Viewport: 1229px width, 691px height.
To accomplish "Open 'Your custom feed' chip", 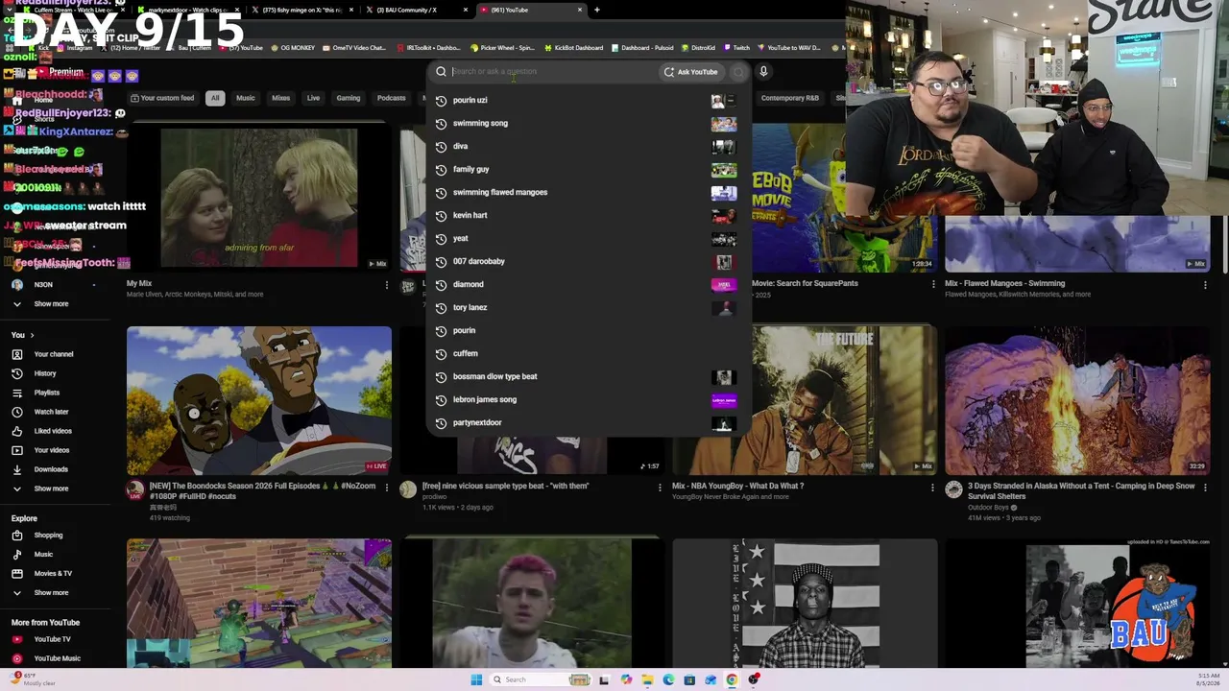I will tap(162, 98).
